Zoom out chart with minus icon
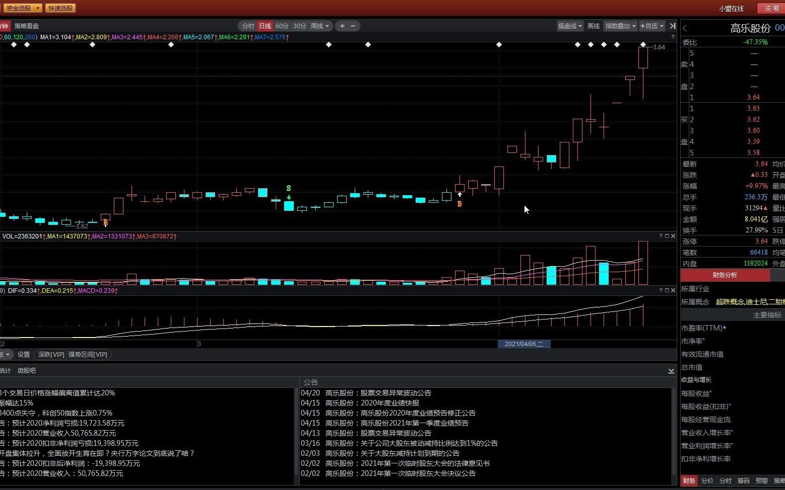This screenshot has height=490, width=785. point(353,26)
